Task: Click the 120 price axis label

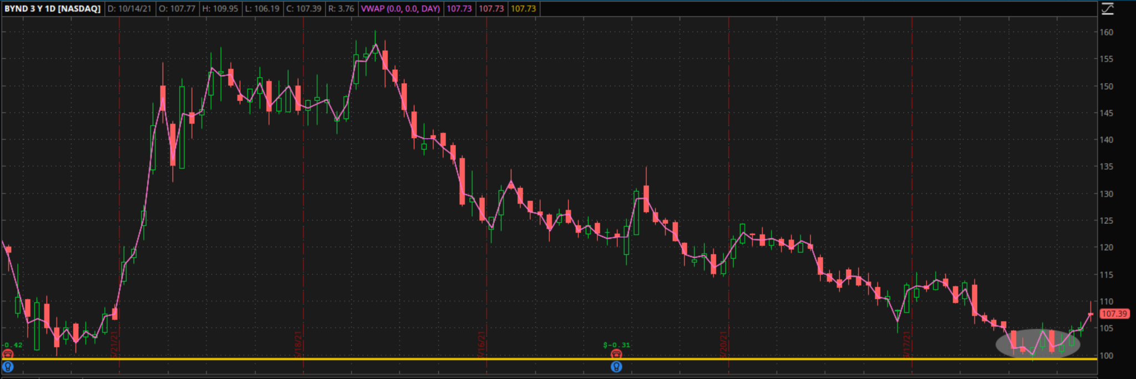Action: [x=1107, y=247]
